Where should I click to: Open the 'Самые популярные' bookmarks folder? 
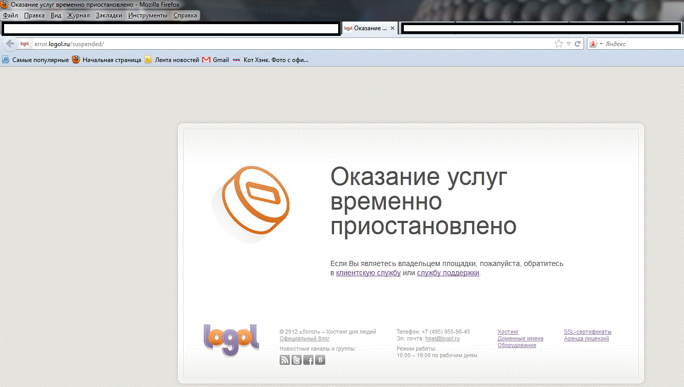coord(36,60)
